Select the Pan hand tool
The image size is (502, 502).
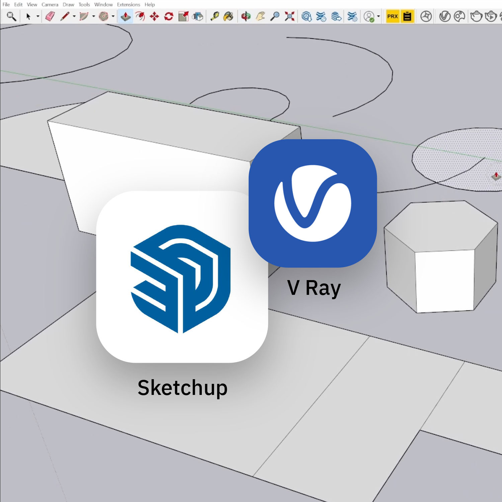(260, 16)
